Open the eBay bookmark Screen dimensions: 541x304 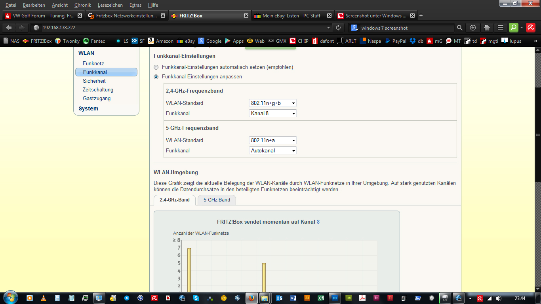(x=186, y=41)
